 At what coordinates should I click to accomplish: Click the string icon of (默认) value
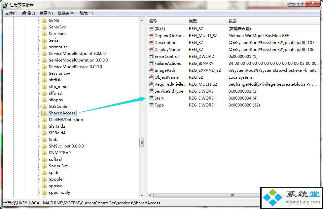coord(151,28)
